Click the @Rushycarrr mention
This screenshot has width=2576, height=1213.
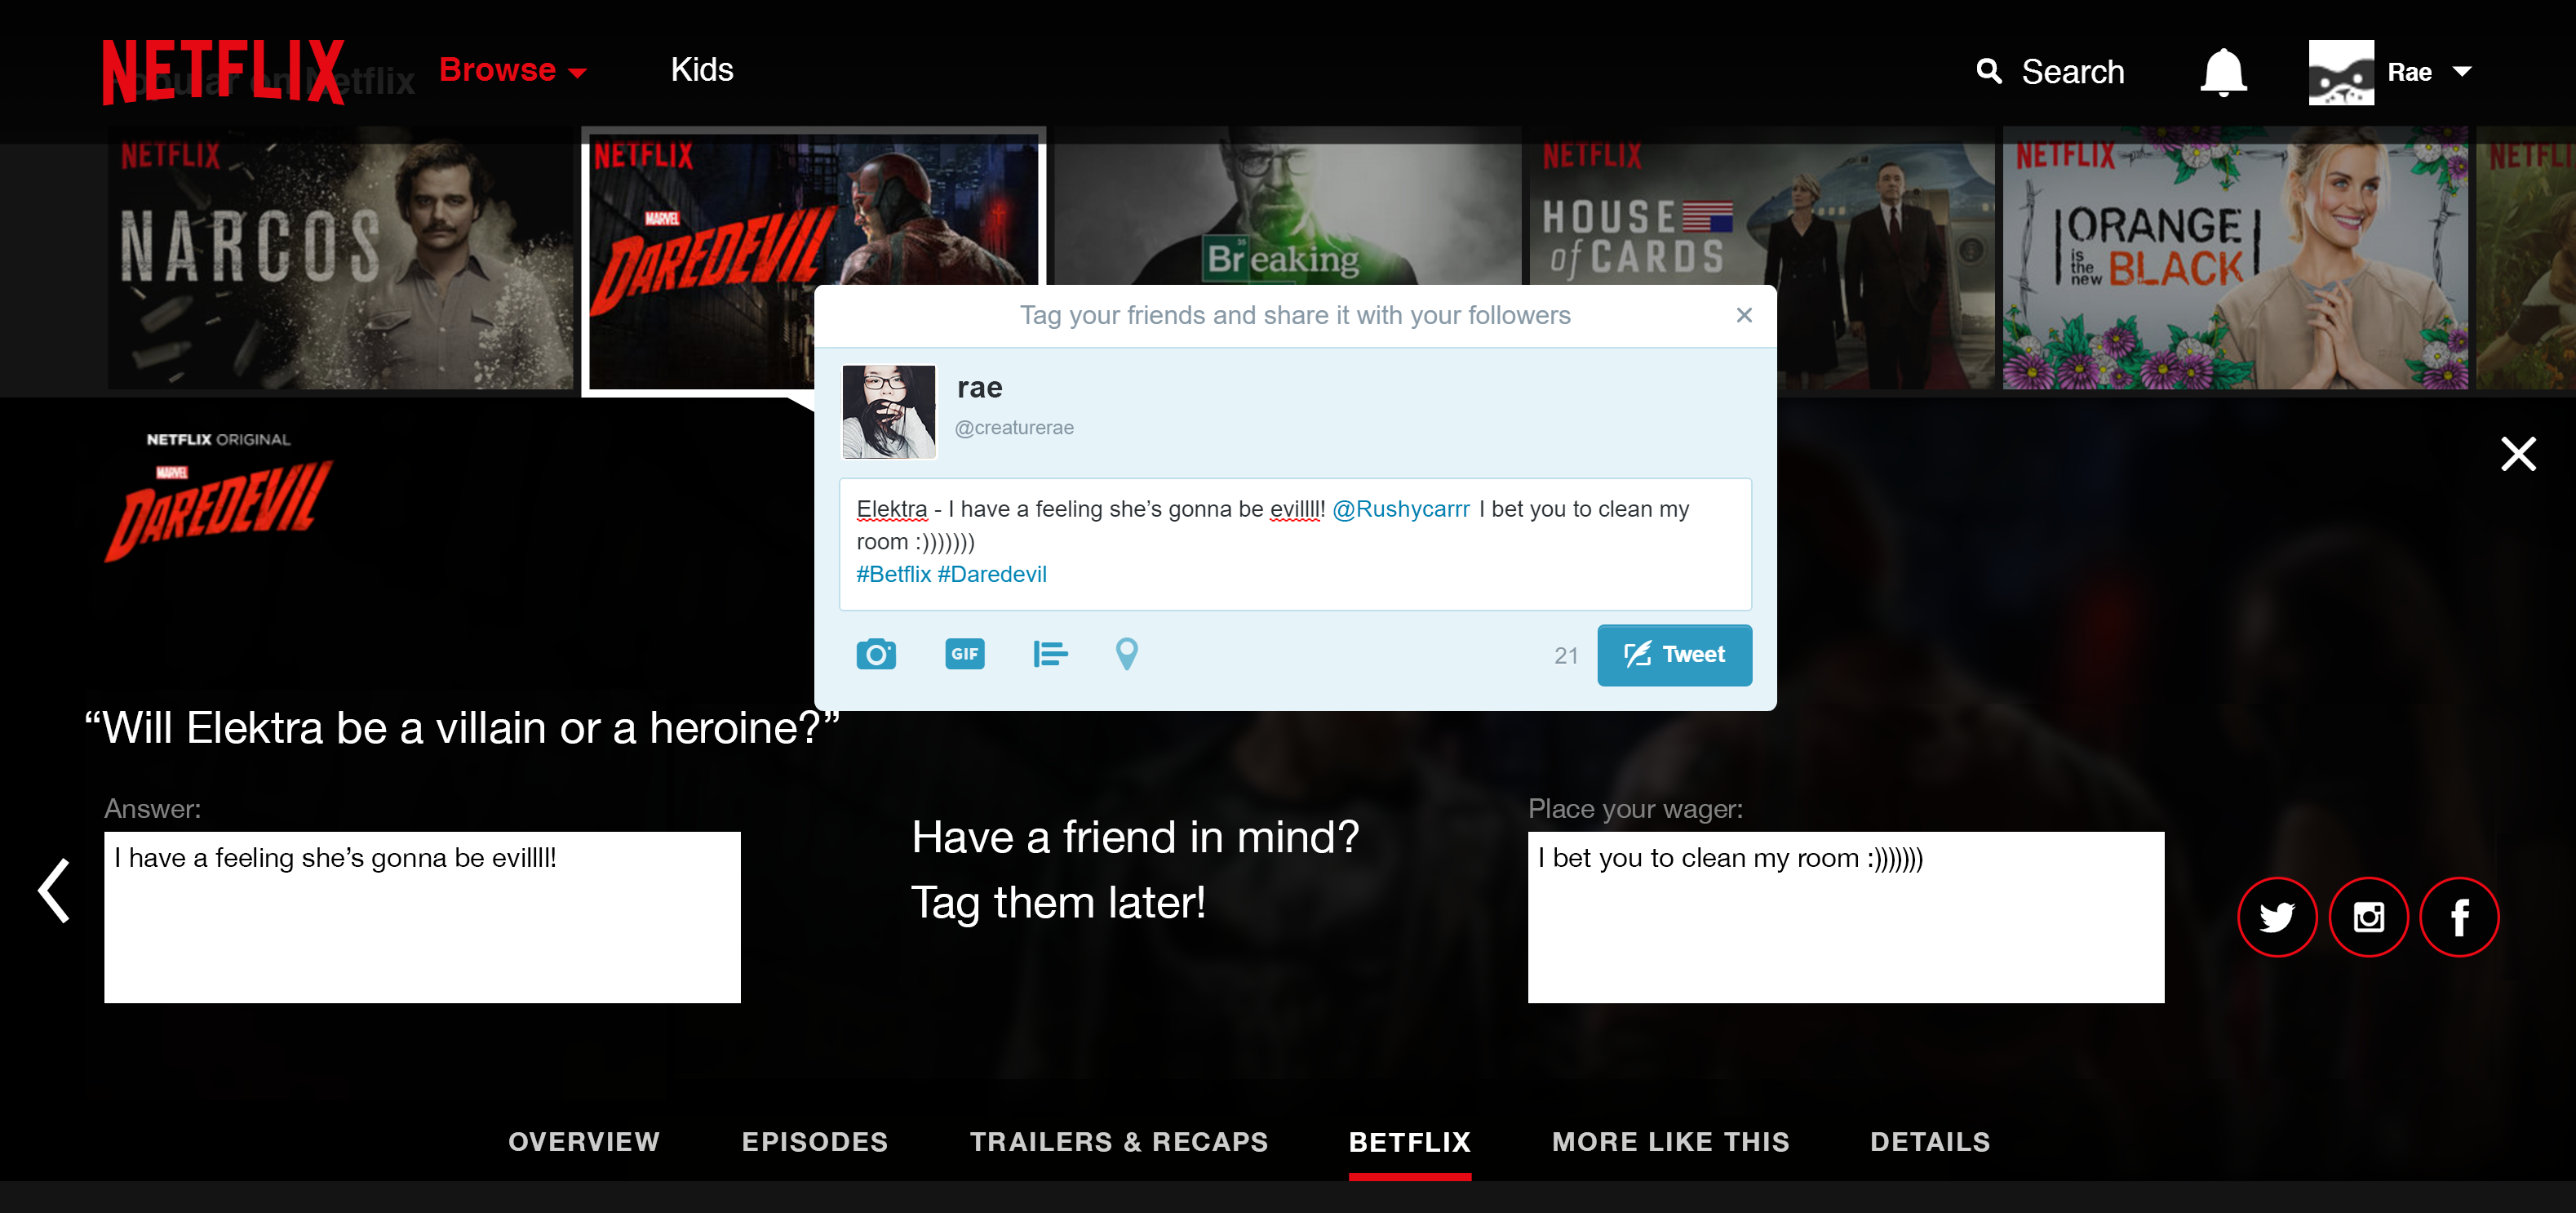click(x=1401, y=509)
